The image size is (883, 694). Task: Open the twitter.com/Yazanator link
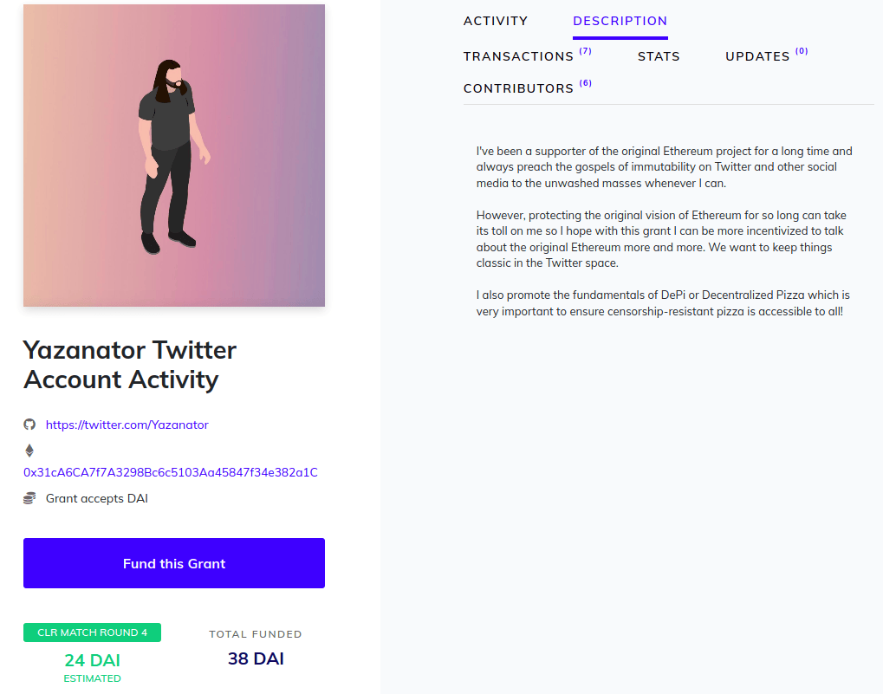127,425
